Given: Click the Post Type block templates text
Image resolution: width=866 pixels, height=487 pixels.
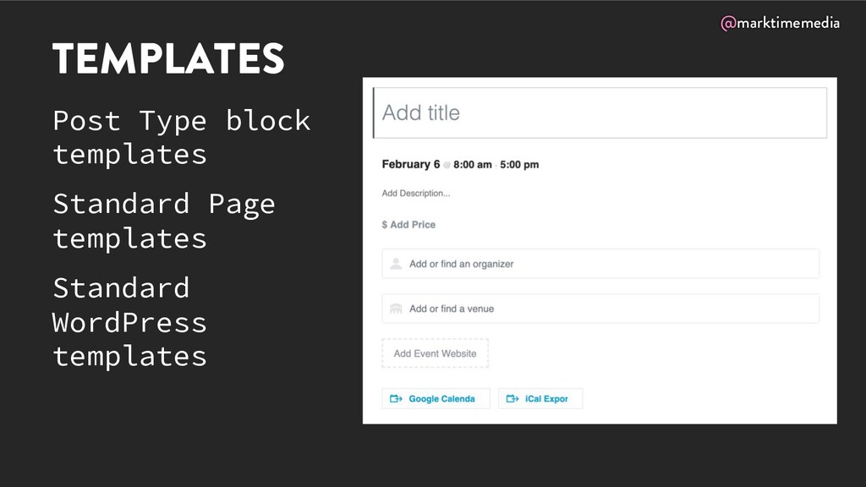Looking at the screenshot, I should point(181,137).
